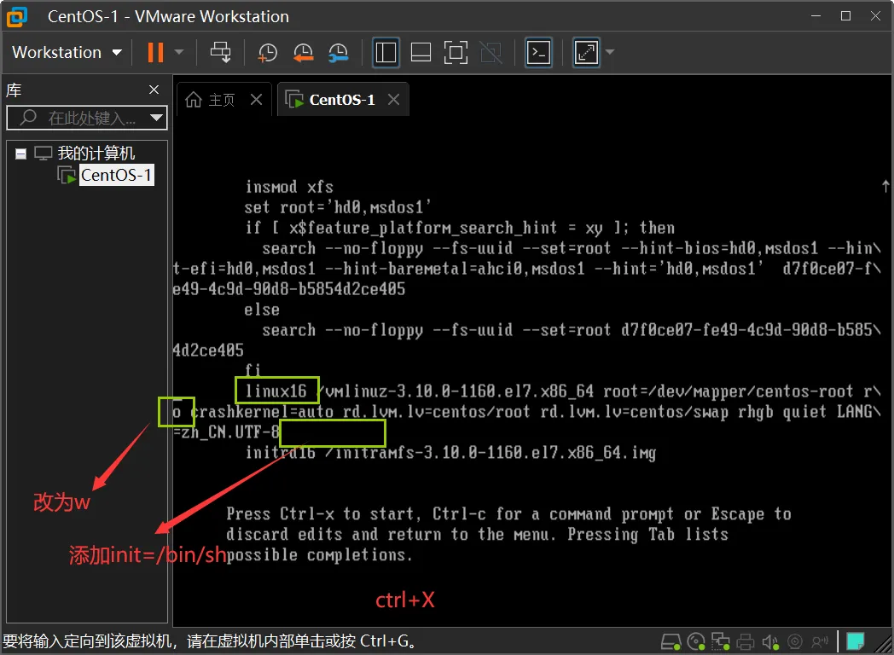Collapse the 我的计算机 tree node
This screenshot has width=894, height=655.
tap(20, 154)
